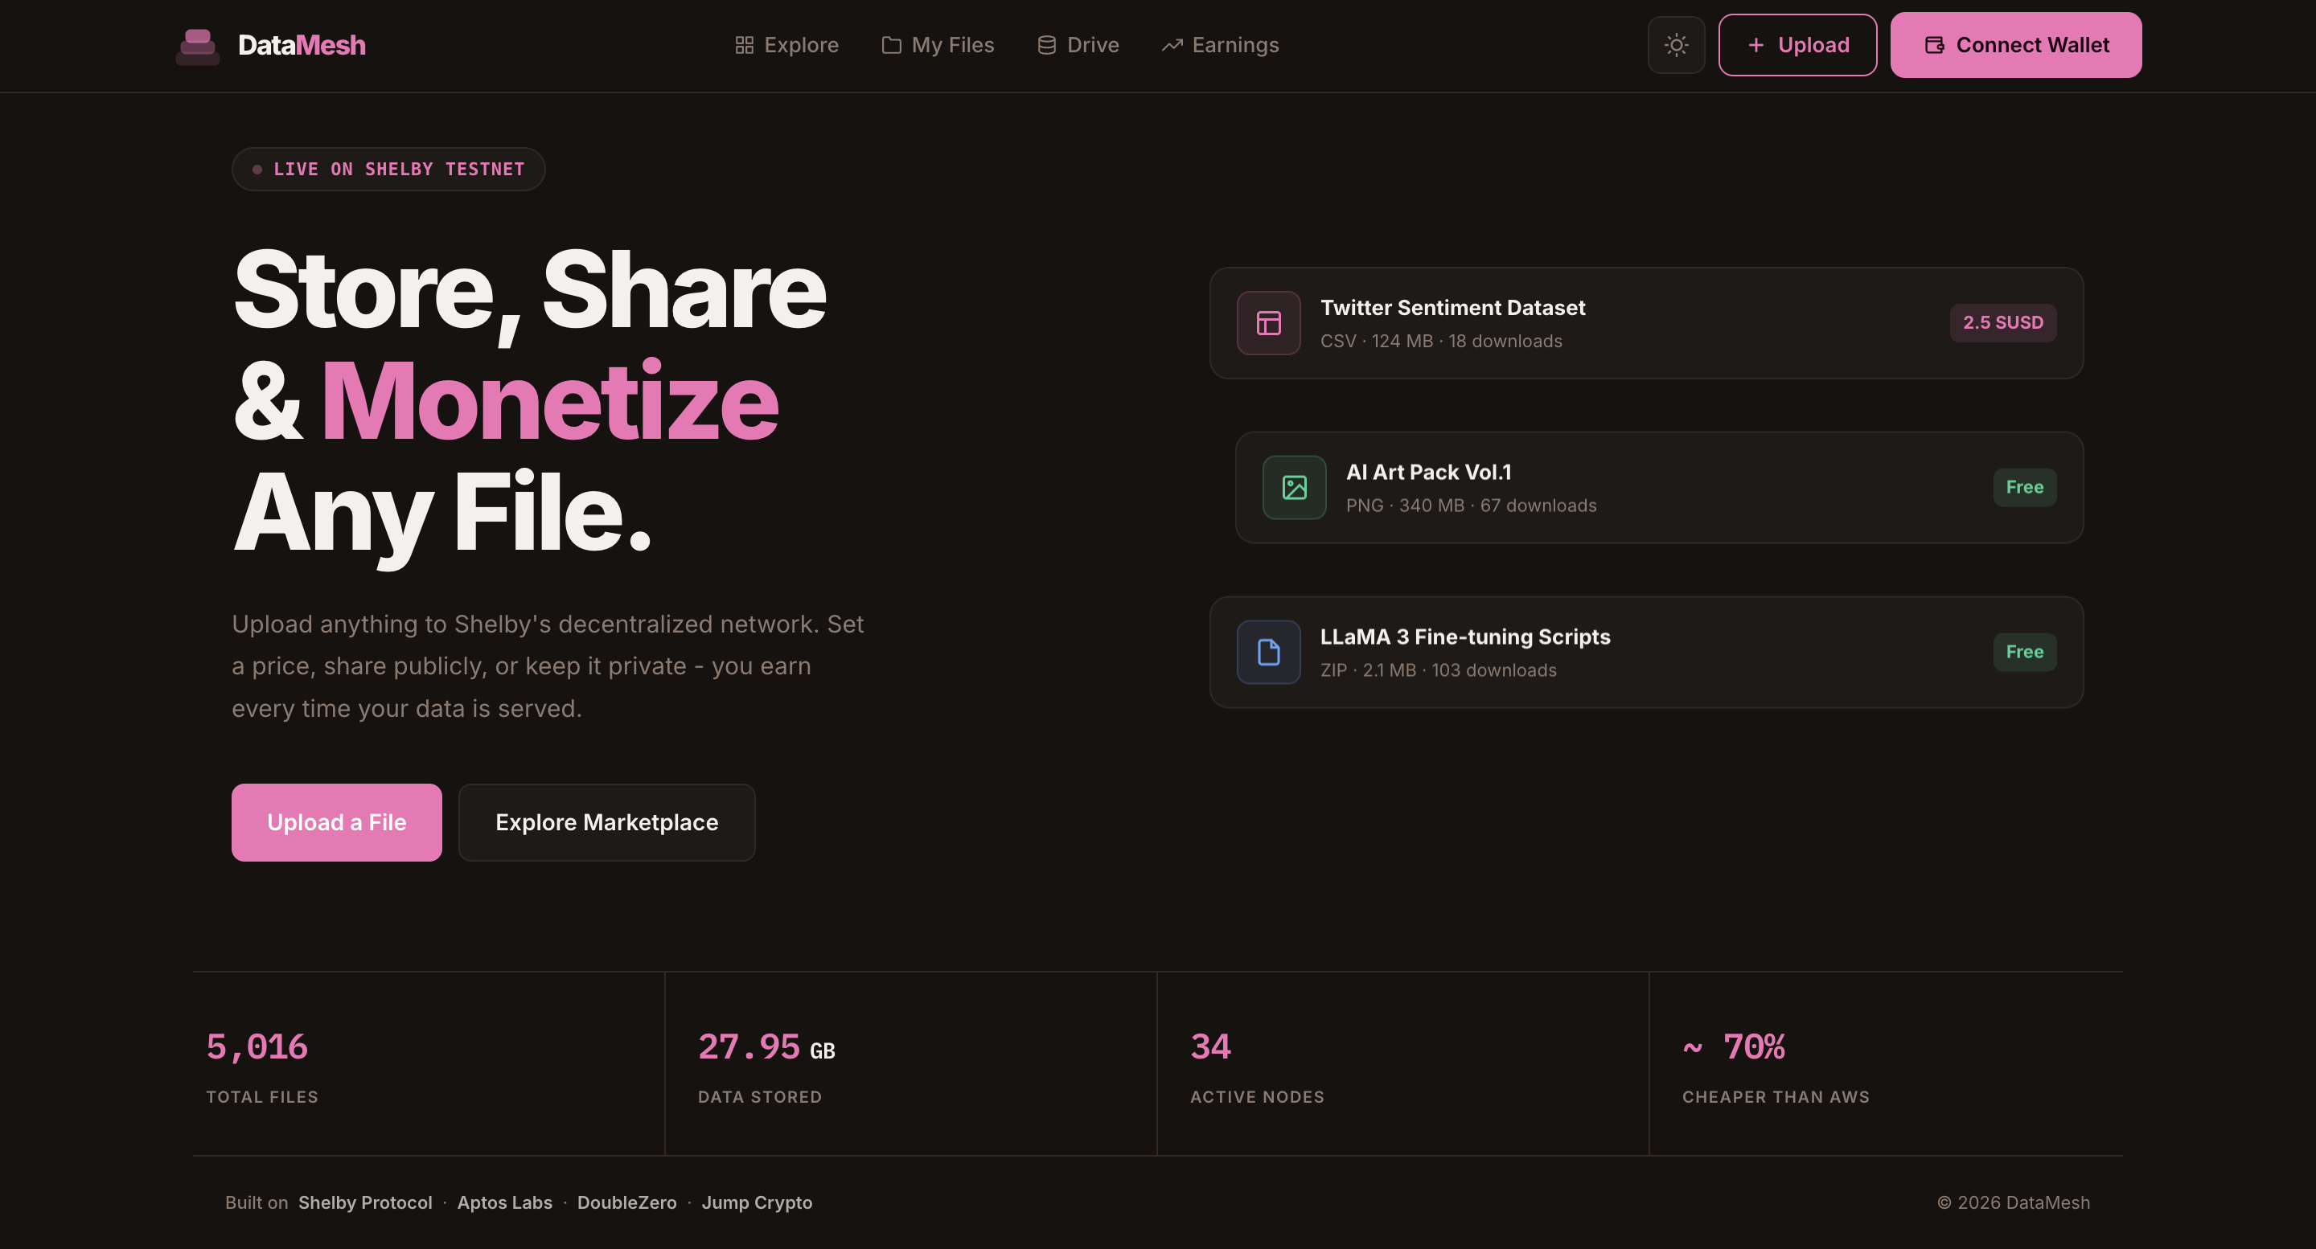Click the AI Art Pack image icon
Viewport: 2316px width, 1249px height.
[x=1294, y=488]
